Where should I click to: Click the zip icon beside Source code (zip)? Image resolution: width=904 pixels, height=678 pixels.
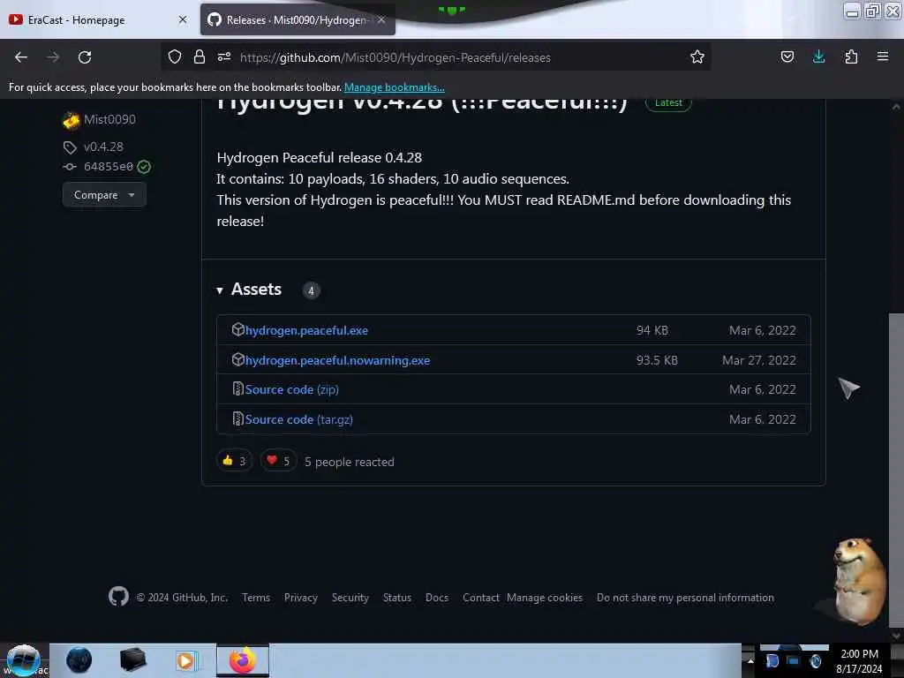237,389
